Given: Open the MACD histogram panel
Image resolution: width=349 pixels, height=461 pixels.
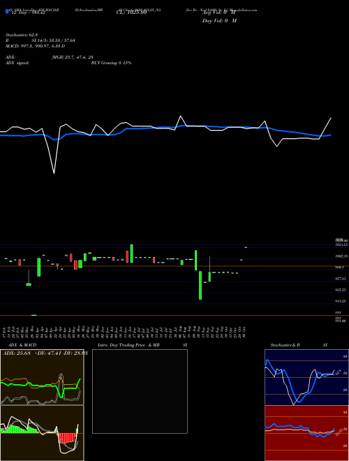Looking at the screenshot, I should pos(42,433).
